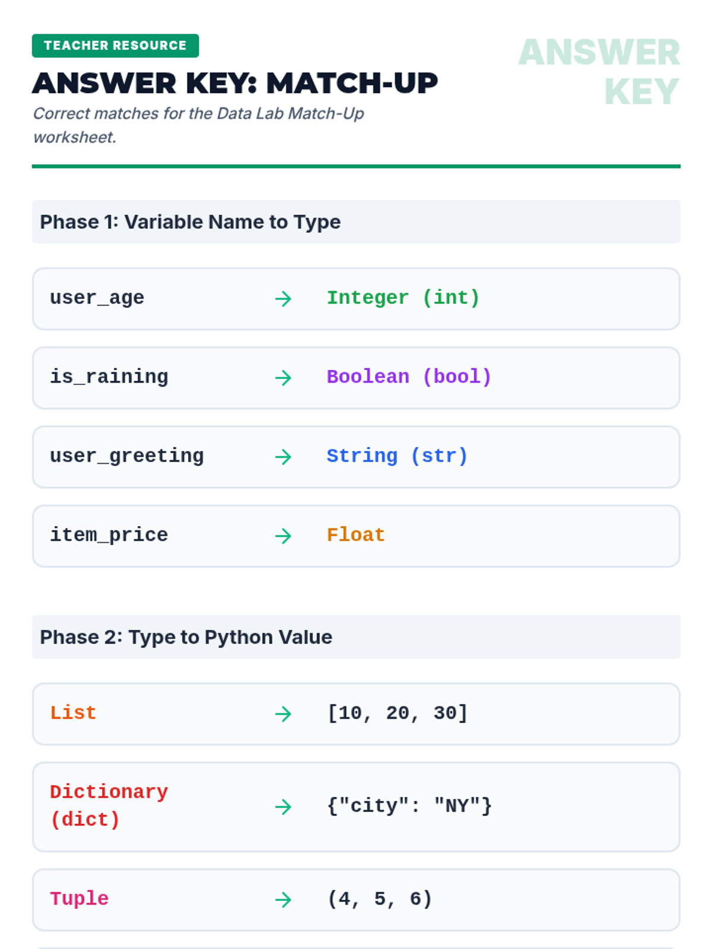Click the arrow icon in the Dictionary row

(x=283, y=807)
